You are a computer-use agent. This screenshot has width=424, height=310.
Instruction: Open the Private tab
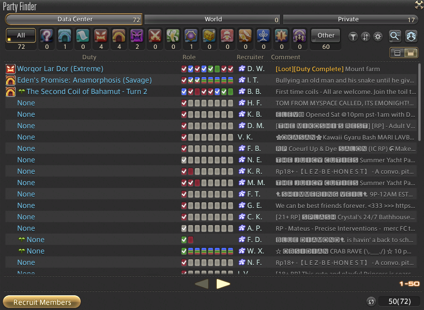coord(350,19)
